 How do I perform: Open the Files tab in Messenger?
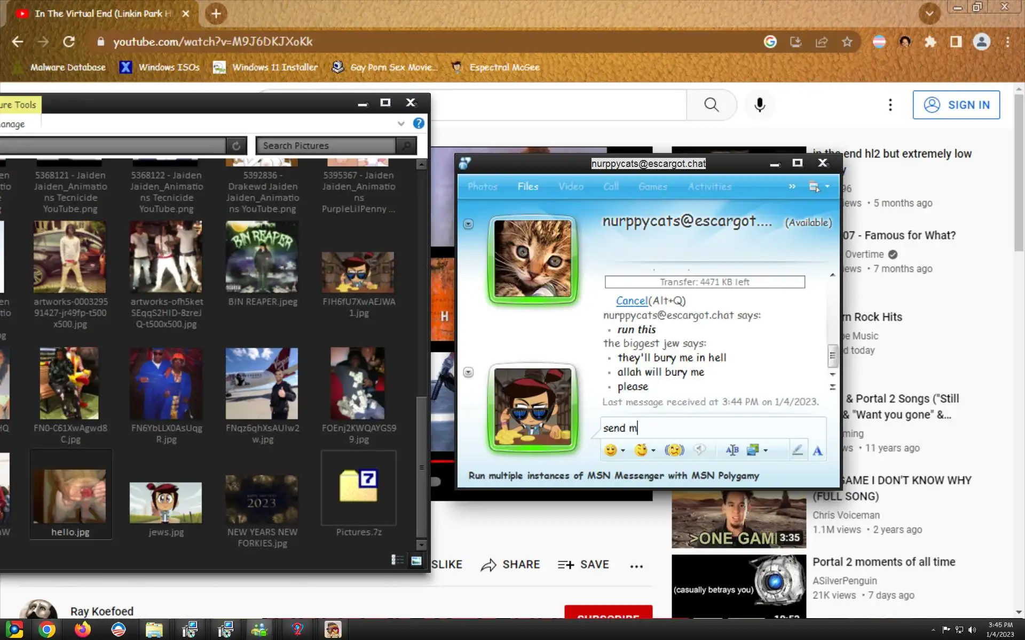[x=527, y=187]
